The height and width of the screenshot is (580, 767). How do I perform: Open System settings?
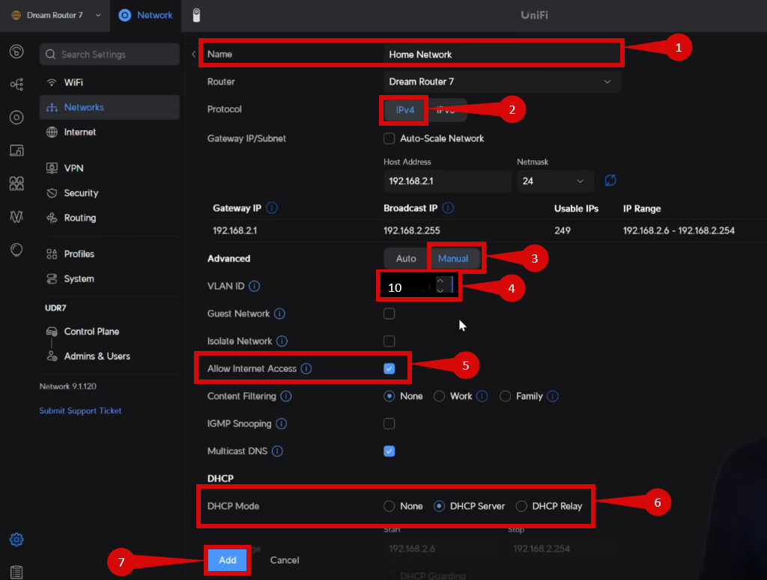coord(109,279)
